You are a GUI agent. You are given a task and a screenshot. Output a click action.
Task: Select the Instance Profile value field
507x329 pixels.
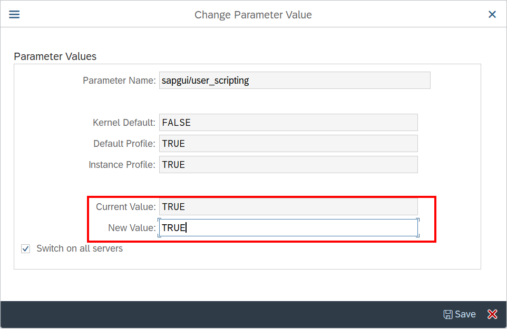pyautogui.click(x=288, y=165)
